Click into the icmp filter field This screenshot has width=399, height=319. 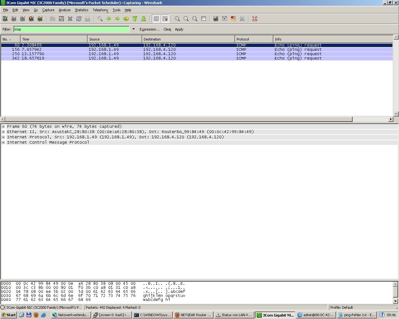[x=71, y=29]
